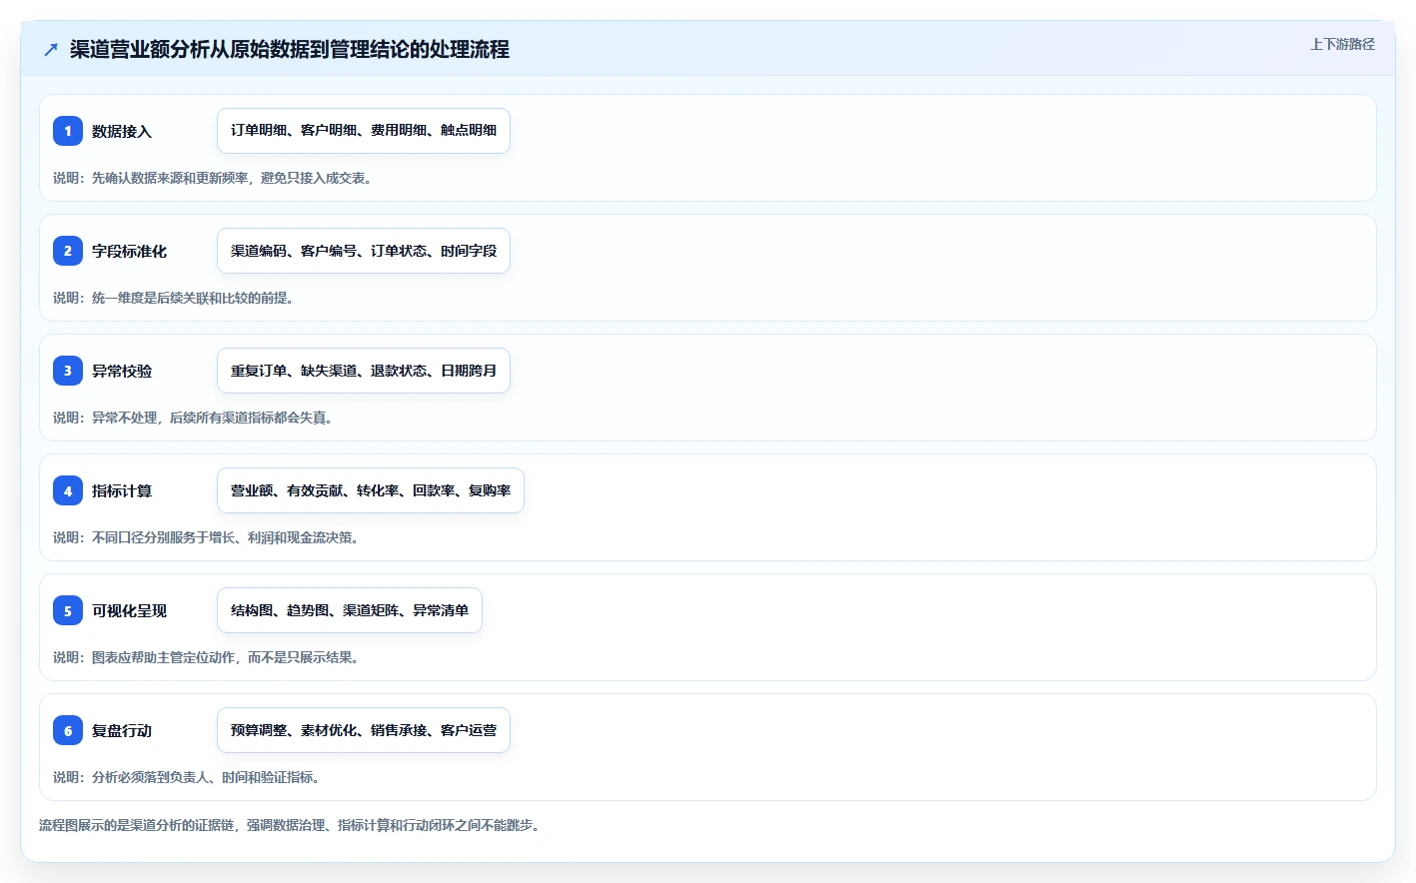Screen dimensions: 1416x883
Task: Click the step 5 number badge
Action: point(68,610)
